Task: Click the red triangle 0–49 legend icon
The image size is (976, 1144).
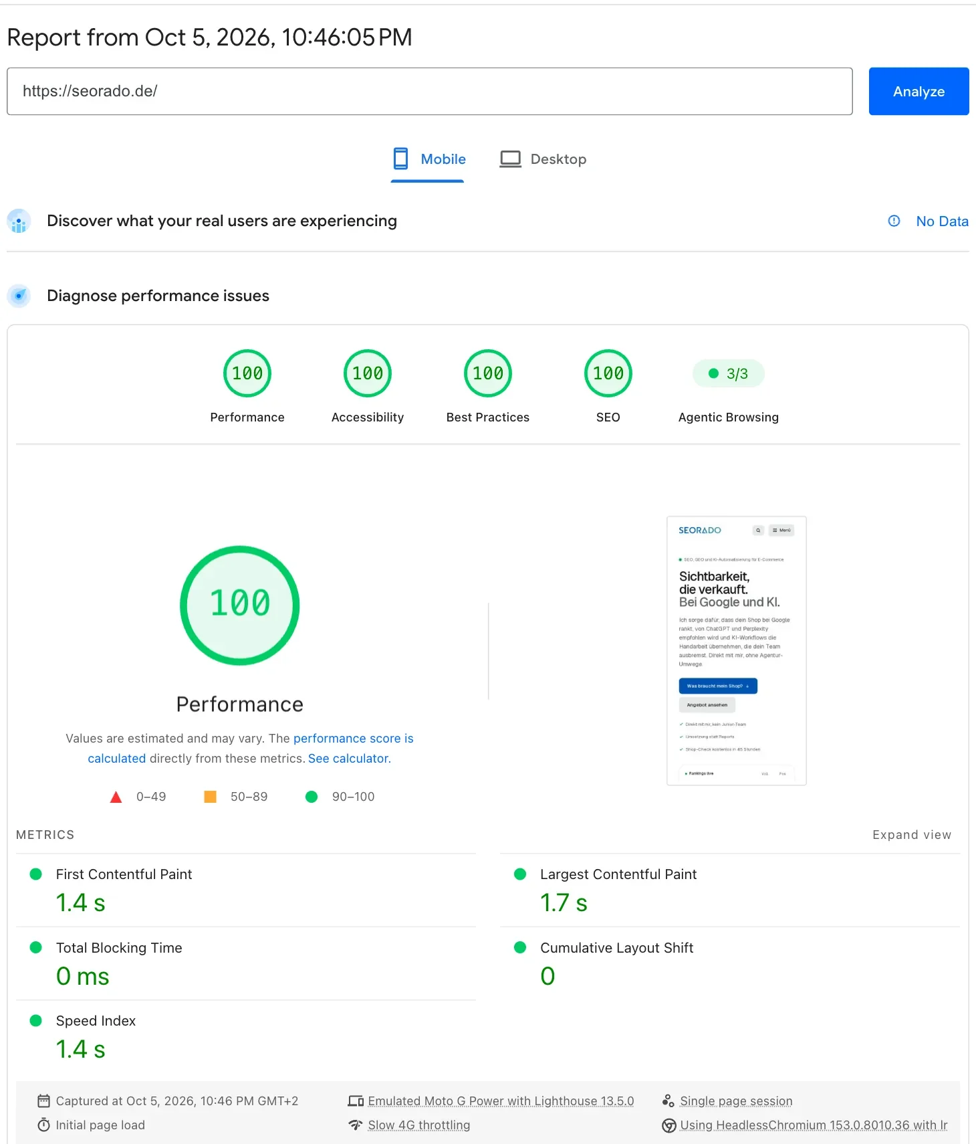Action: click(x=116, y=797)
